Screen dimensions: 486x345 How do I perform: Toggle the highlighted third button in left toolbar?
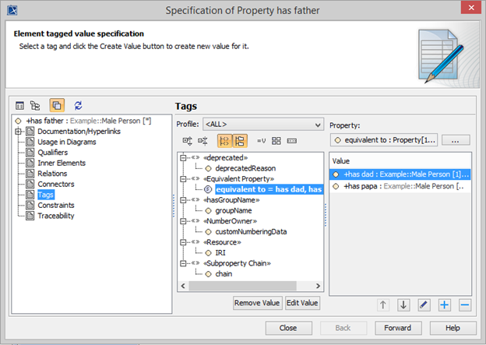click(x=57, y=105)
